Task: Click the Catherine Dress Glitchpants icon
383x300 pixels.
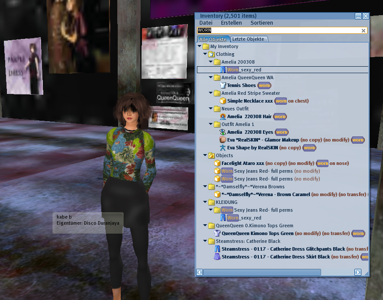Action: [x=217, y=249]
